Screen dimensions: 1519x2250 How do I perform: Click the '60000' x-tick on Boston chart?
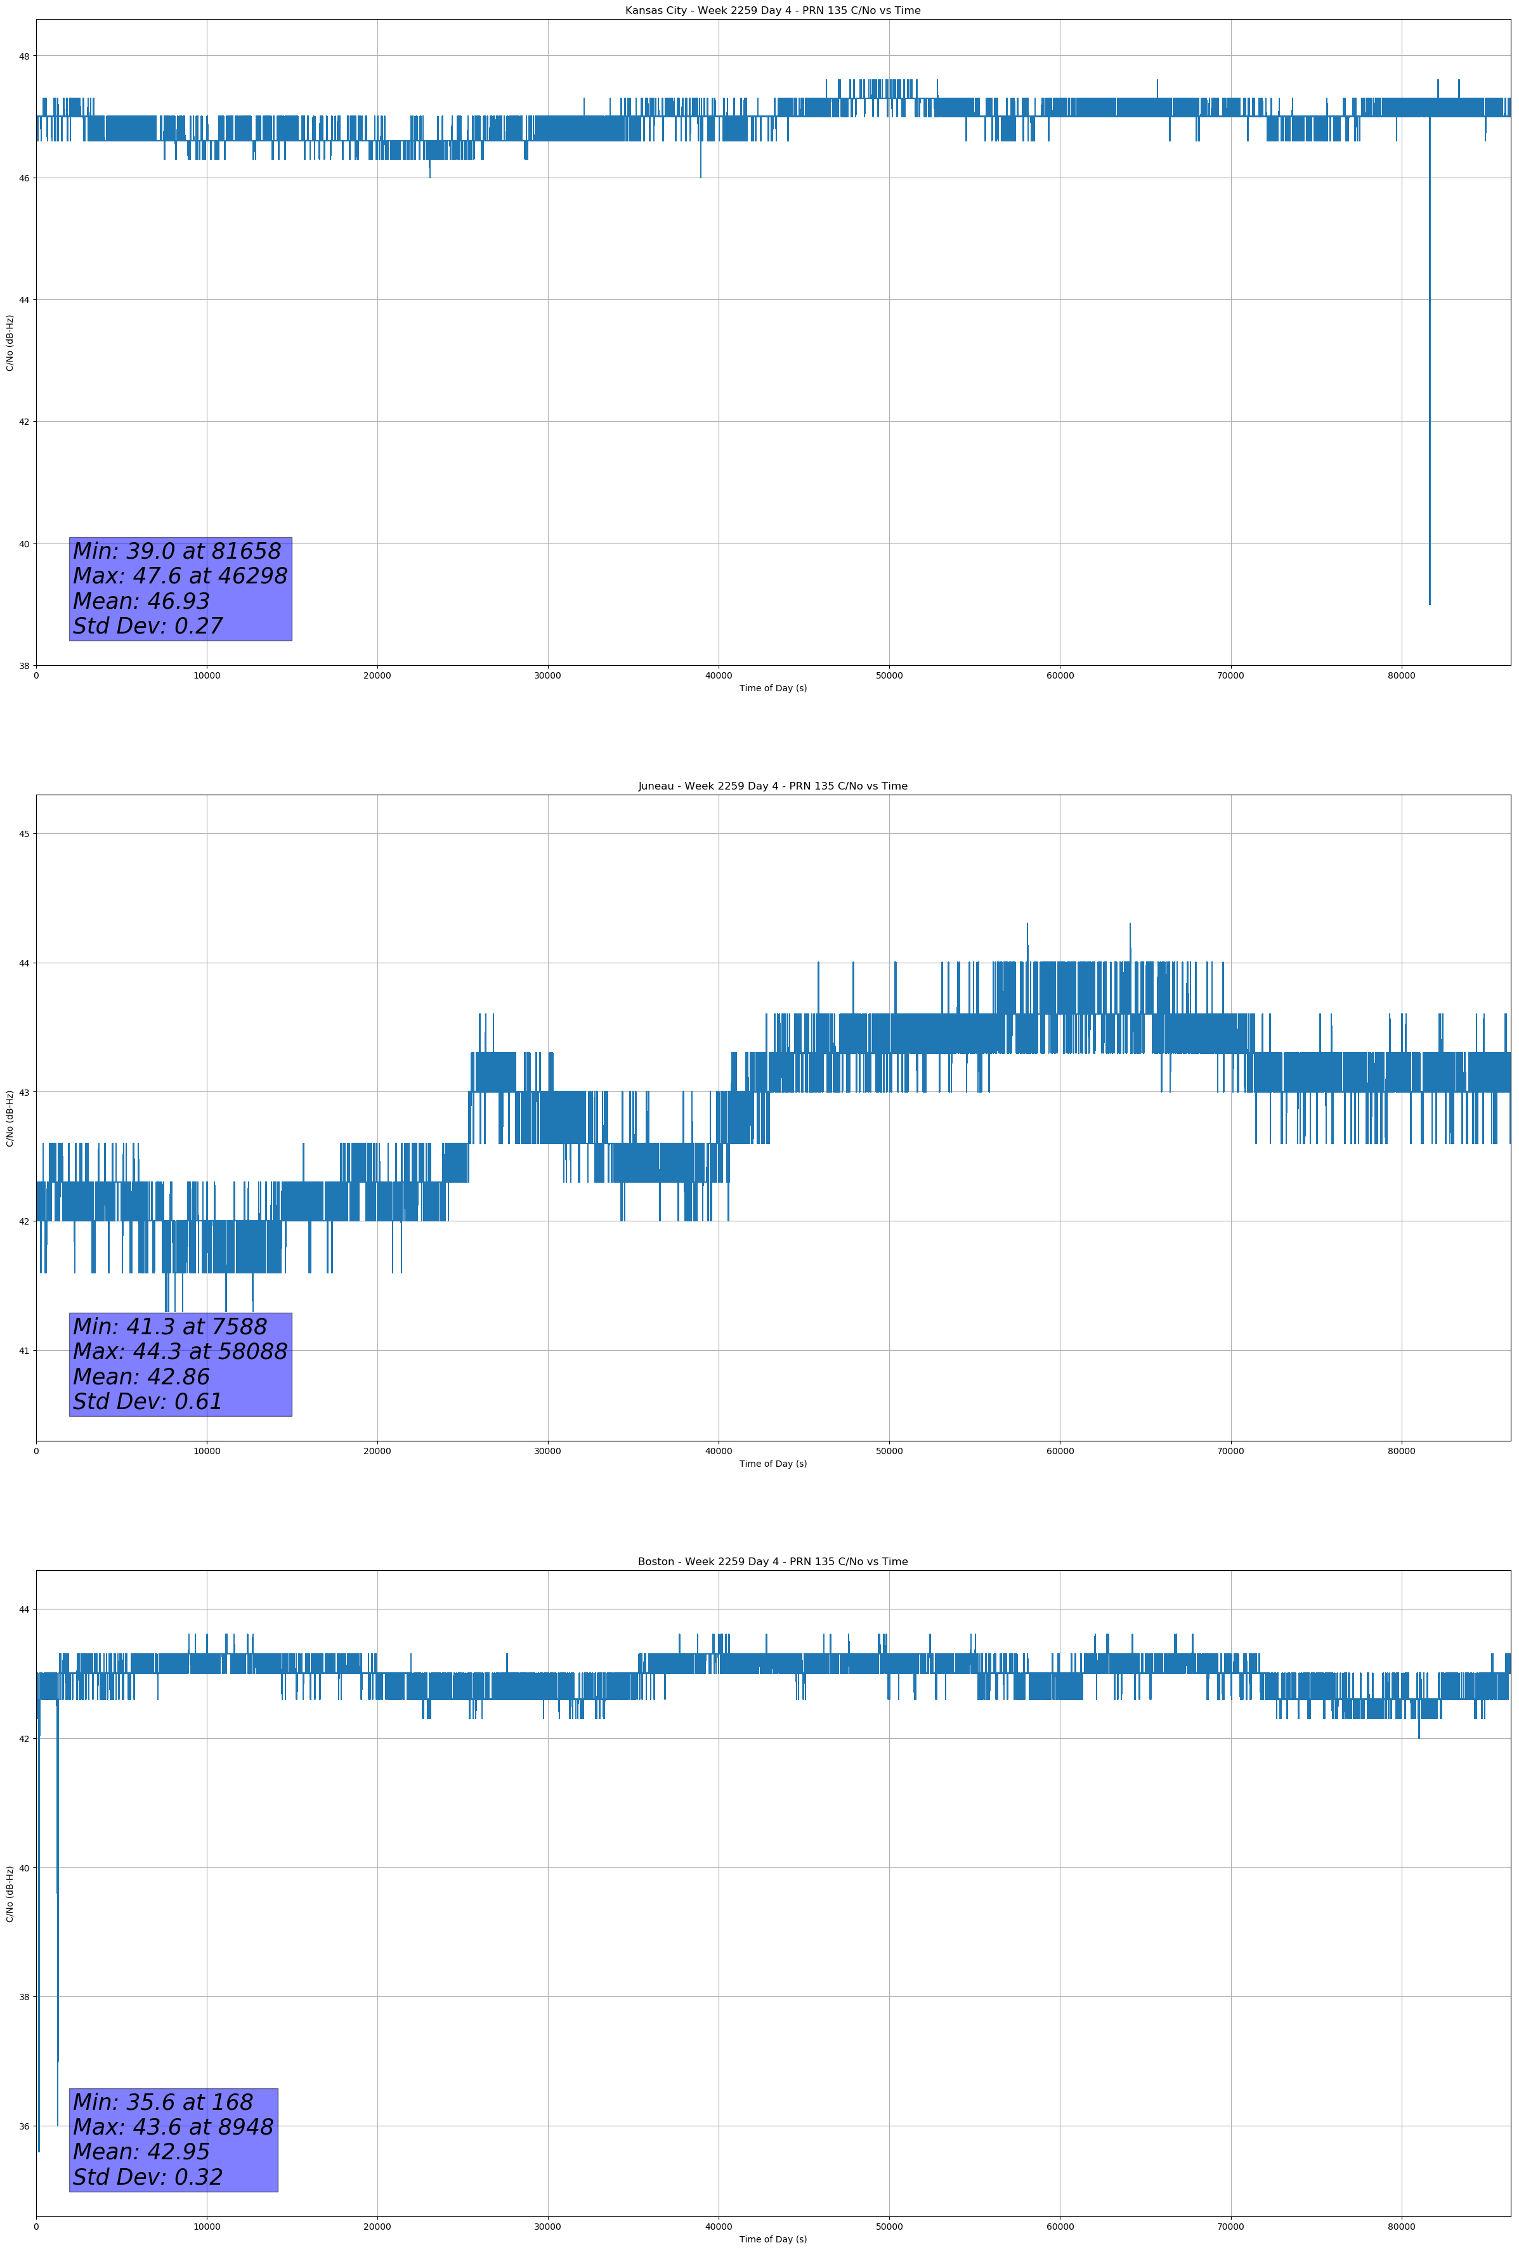coord(1060,2227)
